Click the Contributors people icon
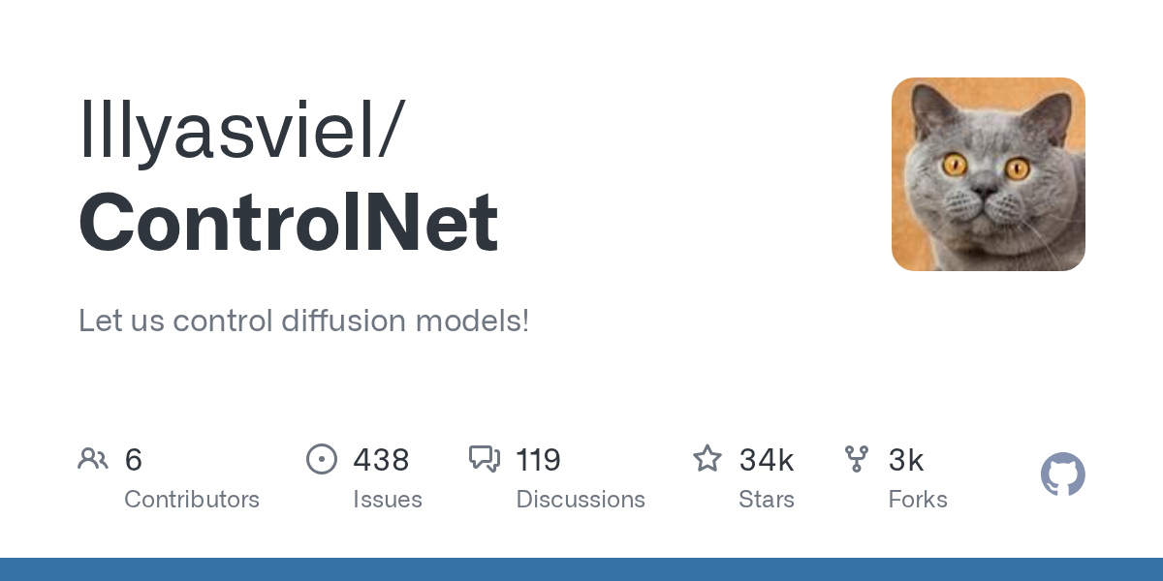The image size is (1163, 581). pos(93,459)
